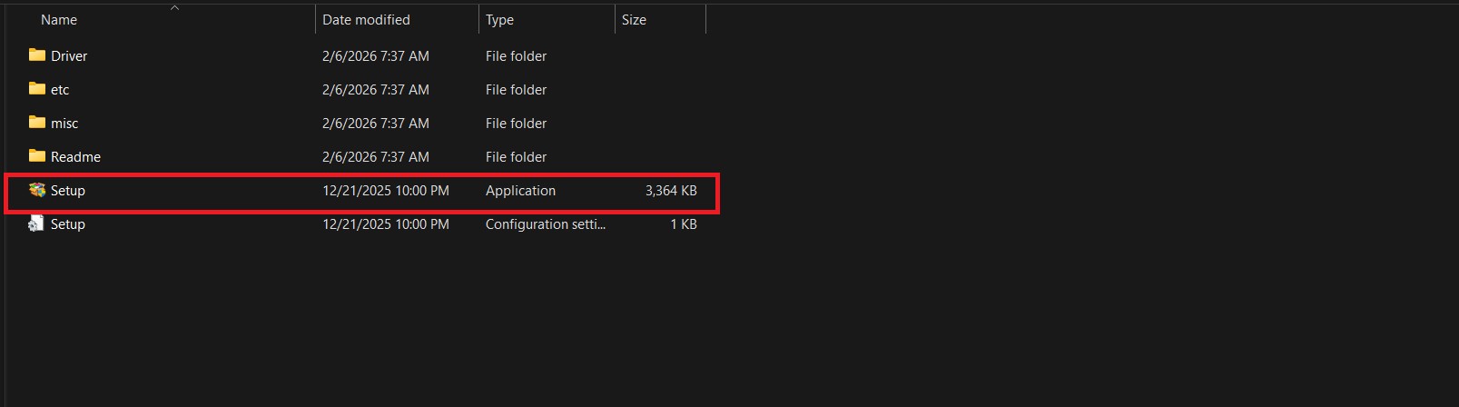Click the Driver folder icon
This screenshot has width=1459, height=407.
pyautogui.click(x=37, y=55)
